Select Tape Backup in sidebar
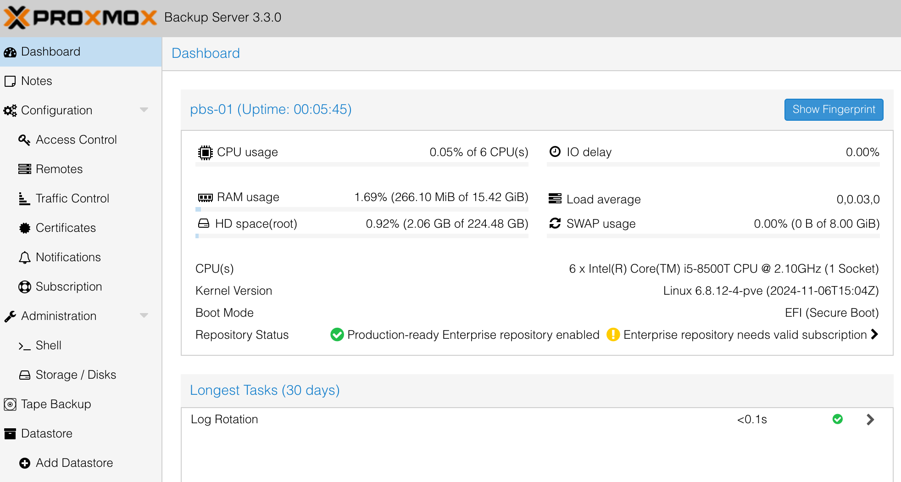 click(56, 404)
